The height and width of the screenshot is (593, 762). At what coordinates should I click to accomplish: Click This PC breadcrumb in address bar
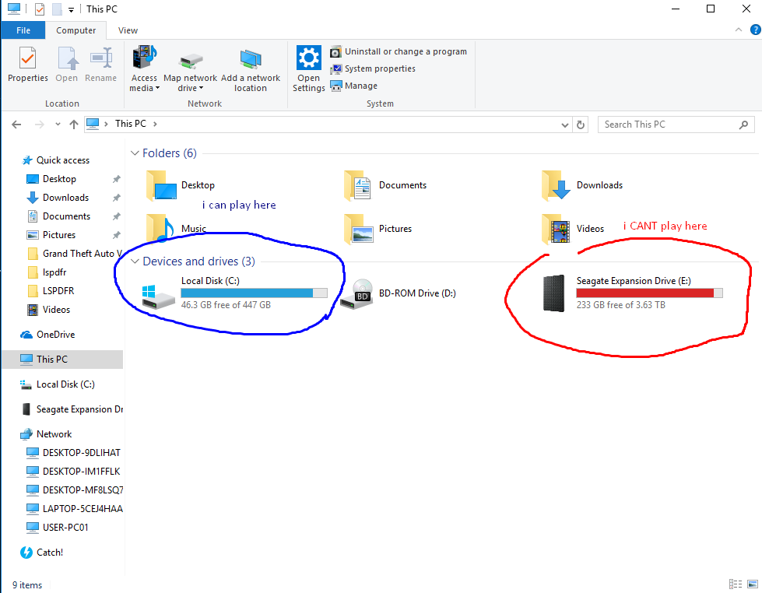[130, 124]
